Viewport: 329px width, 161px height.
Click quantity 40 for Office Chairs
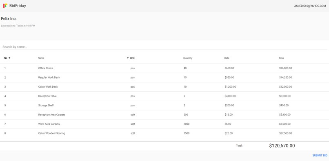coord(185,68)
